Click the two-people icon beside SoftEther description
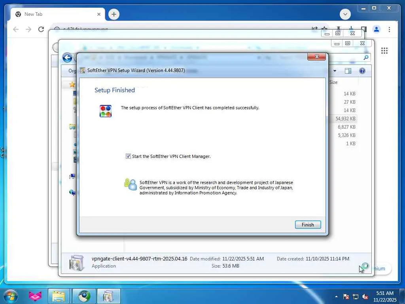 [x=131, y=184]
